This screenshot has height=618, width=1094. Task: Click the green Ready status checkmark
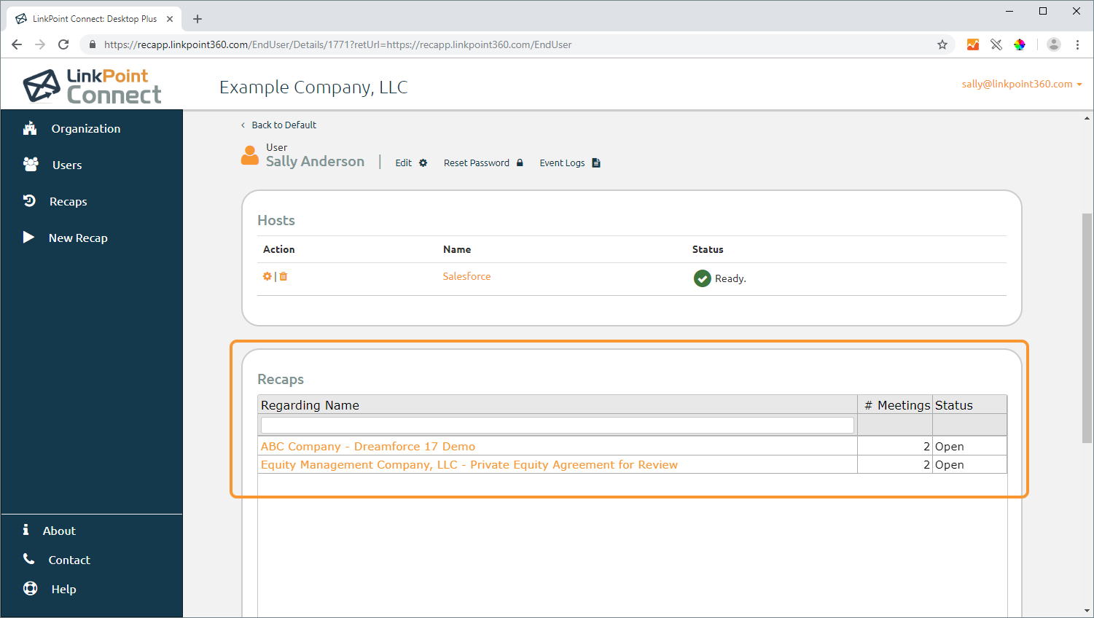pos(702,278)
